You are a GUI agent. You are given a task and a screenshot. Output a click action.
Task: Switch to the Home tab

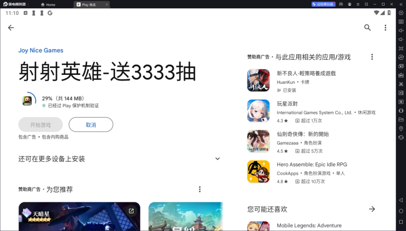48,5
